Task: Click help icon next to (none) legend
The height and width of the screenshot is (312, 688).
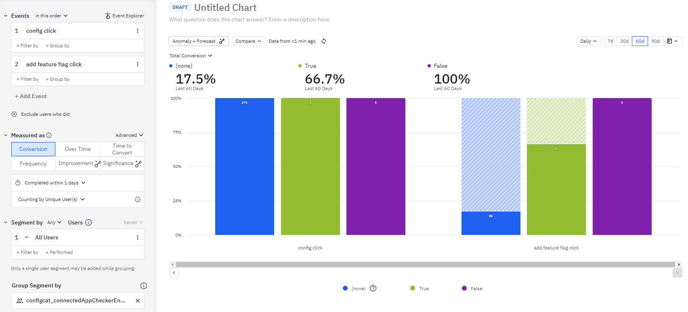Action: [373, 288]
